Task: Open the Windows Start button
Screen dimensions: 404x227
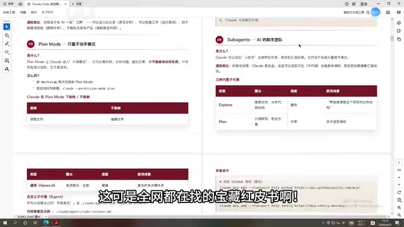Action: (5, 223)
